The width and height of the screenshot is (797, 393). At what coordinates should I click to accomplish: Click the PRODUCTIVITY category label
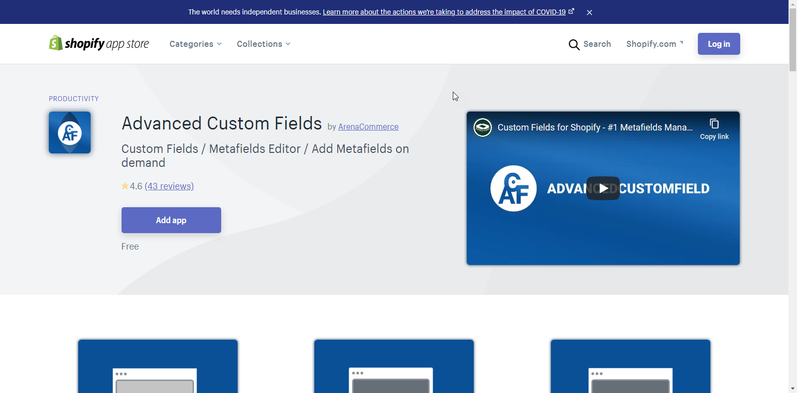[x=74, y=99]
